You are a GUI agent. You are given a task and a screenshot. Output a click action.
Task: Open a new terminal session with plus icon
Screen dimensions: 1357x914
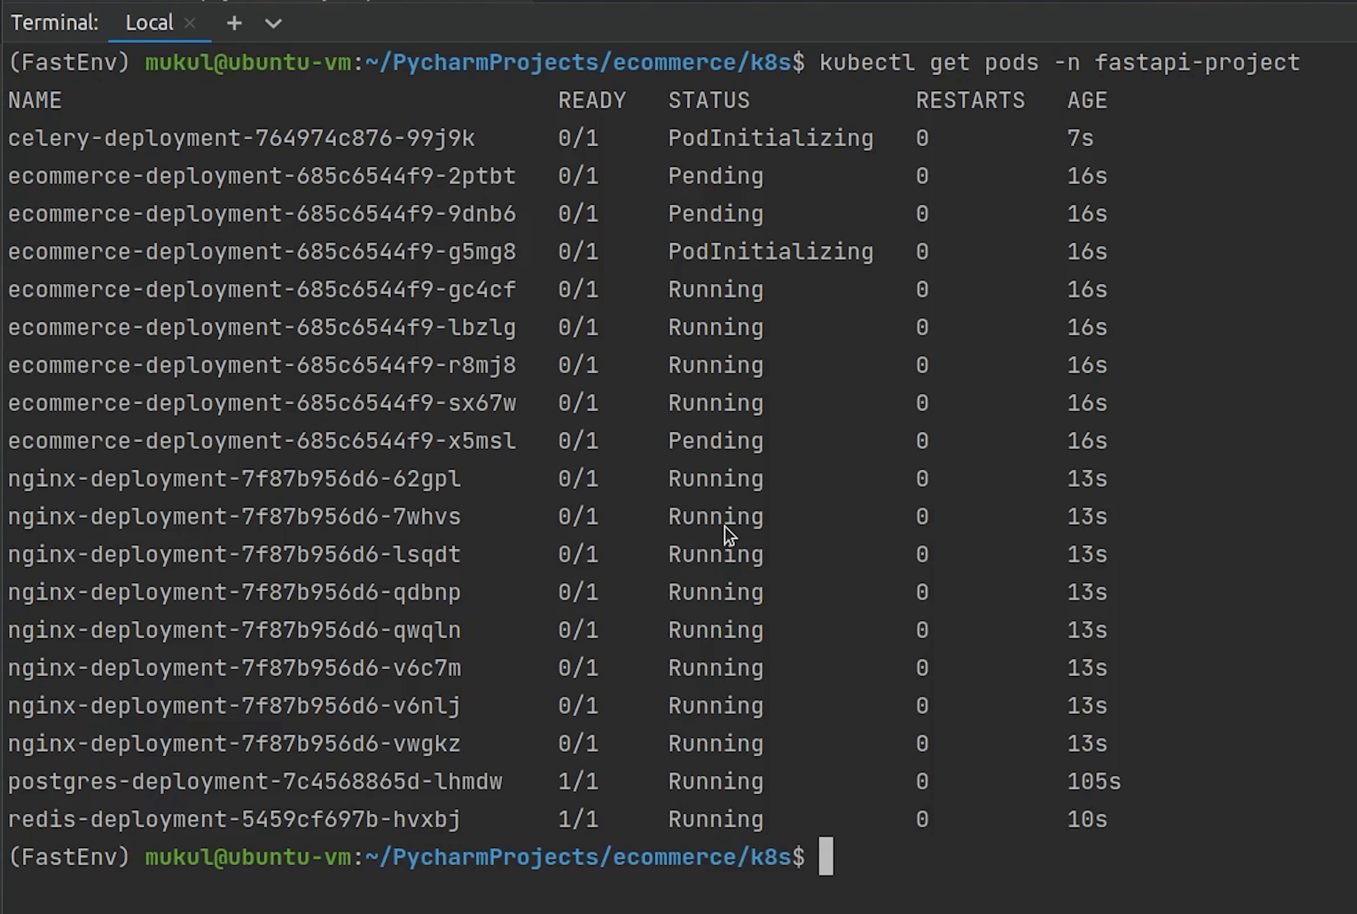[x=234, y=24]
